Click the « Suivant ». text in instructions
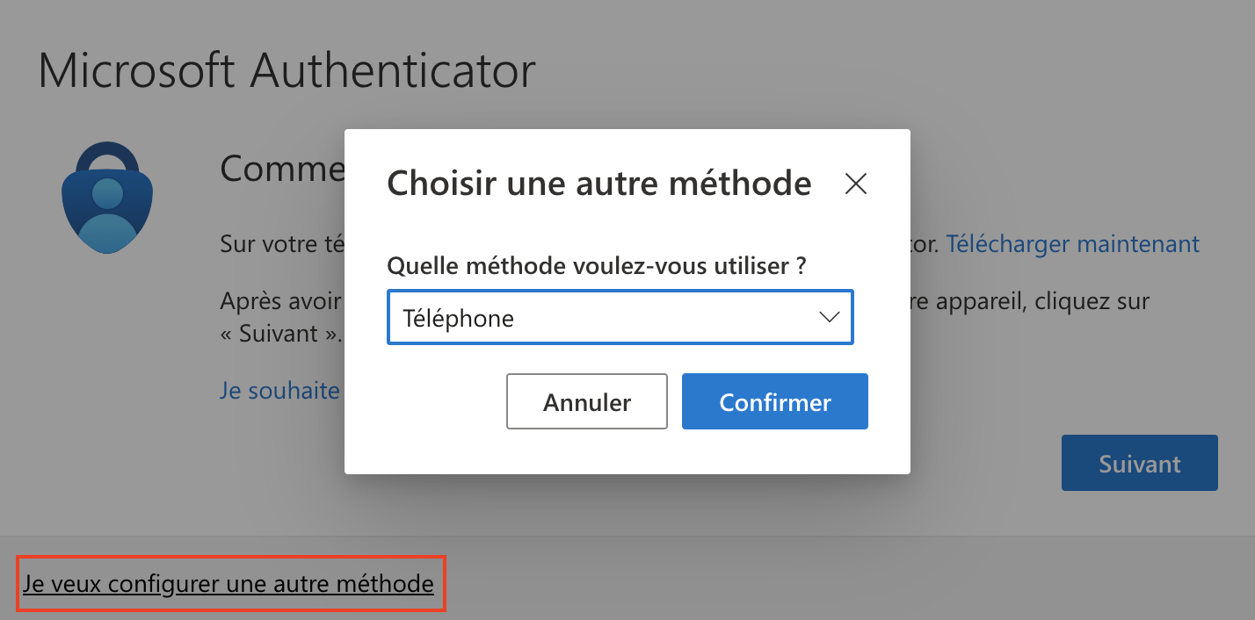This screenshot has height=620, width=1255. click(281, 335)
